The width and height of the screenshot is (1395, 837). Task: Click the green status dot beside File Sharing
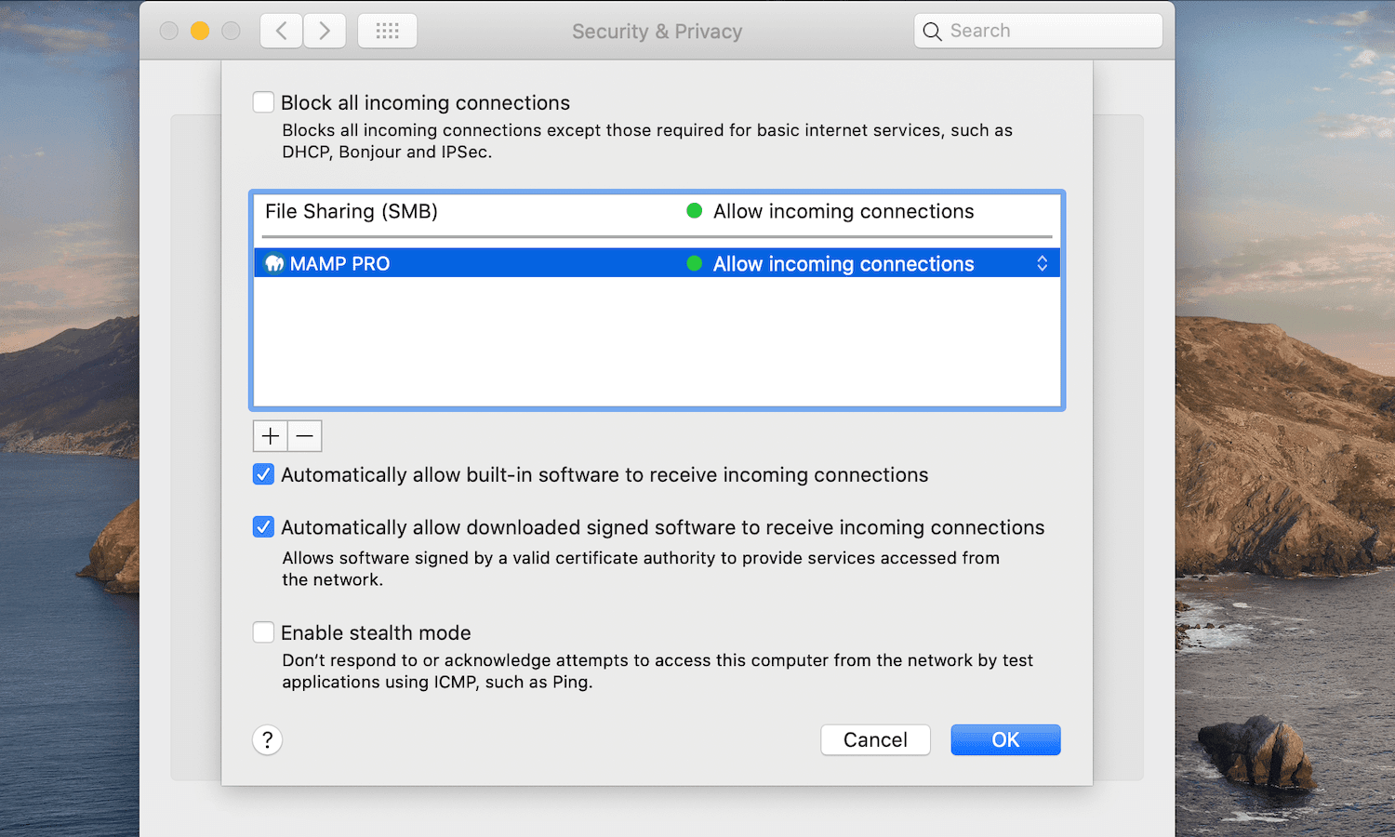point(694,211)
